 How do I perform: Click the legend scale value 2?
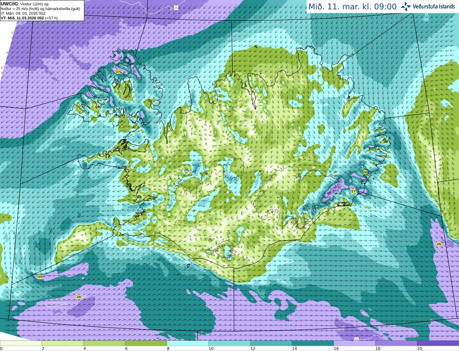pyautogui.click(x=43, y=348)
